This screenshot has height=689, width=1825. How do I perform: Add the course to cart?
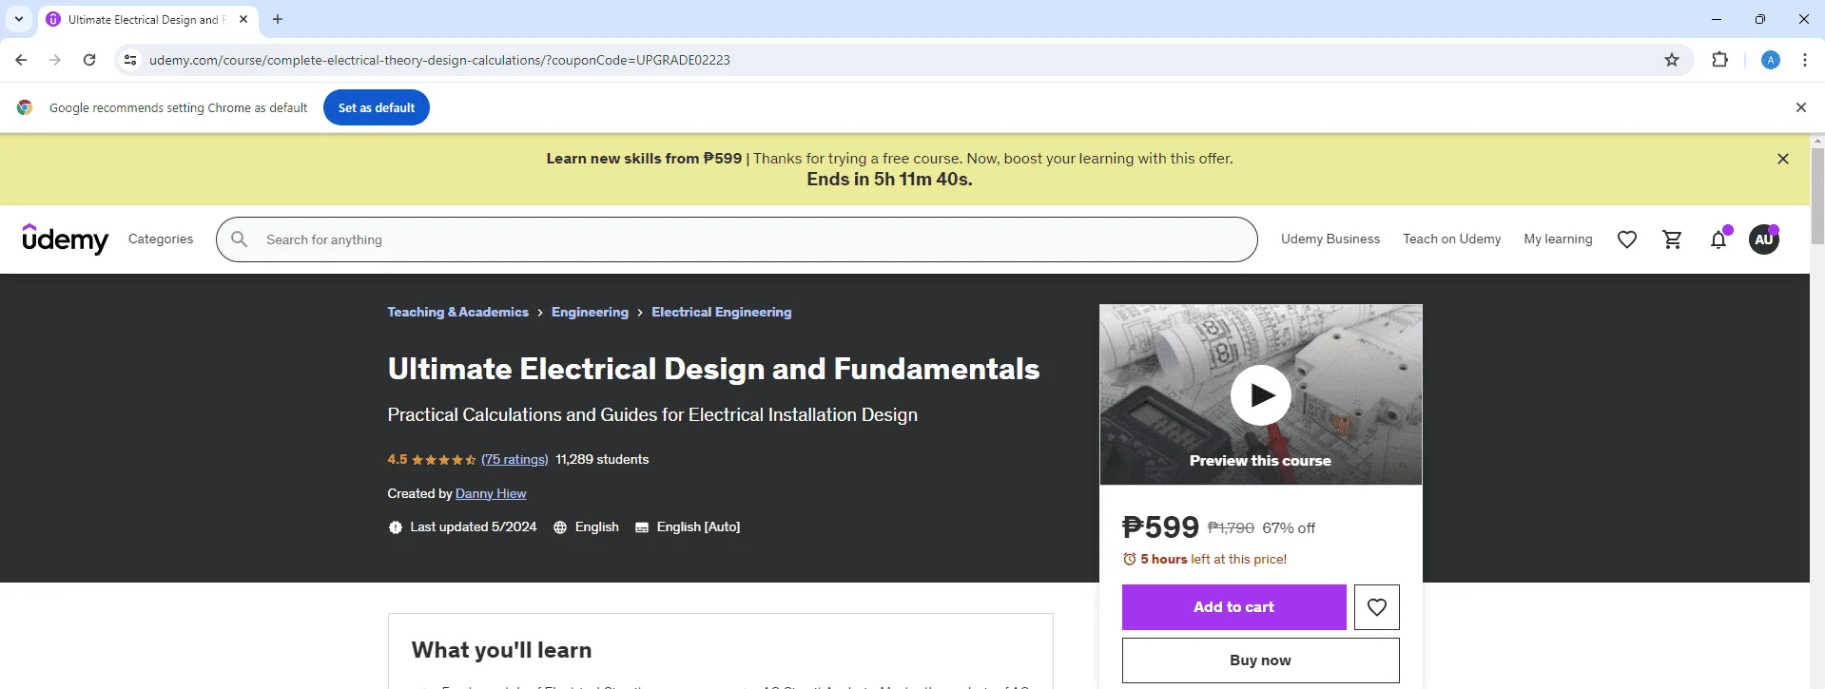1234,607
